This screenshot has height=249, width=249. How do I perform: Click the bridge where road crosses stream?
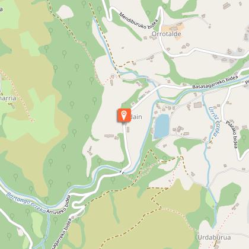coord(121,172)
